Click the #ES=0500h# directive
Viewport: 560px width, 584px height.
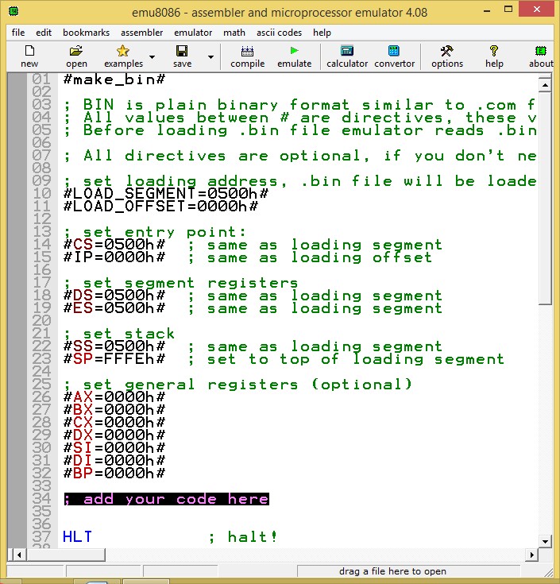tap(114, 308)
